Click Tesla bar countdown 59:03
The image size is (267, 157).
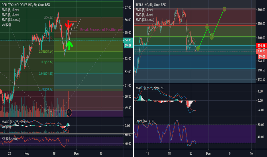coord(262,57)
